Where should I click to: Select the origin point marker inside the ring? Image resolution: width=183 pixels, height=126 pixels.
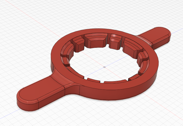[104, 67]
